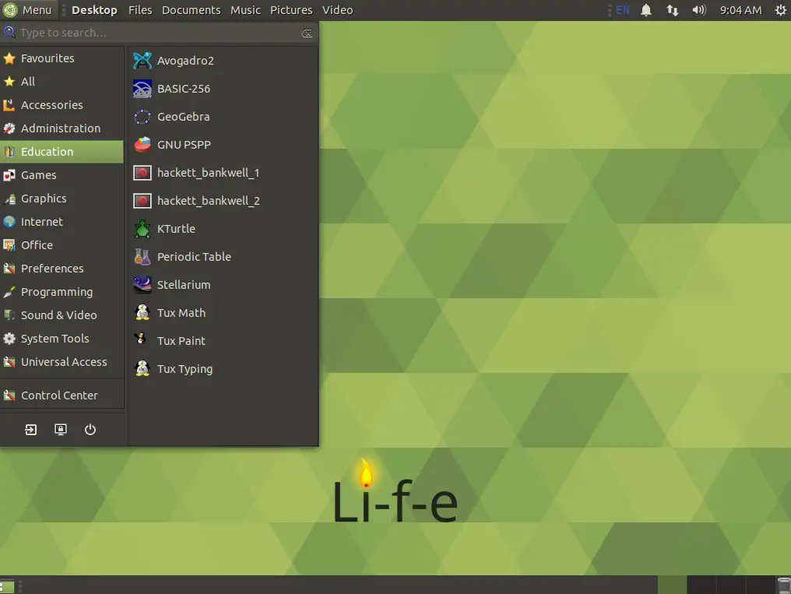Open the session gear indicator in panel
This screenshot has height=594, width=791.
click(x=780, y=10)
